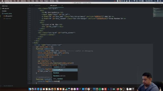Screen dimensions: 163x91
Task: Open Safari from the Dock
Action: coord(38,89)
